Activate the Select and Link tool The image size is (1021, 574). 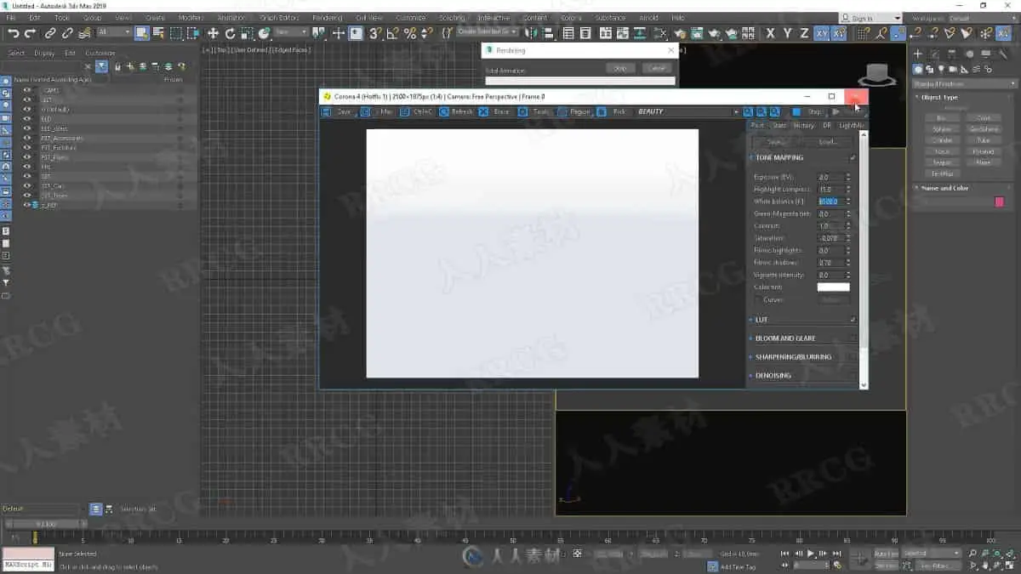50,33
